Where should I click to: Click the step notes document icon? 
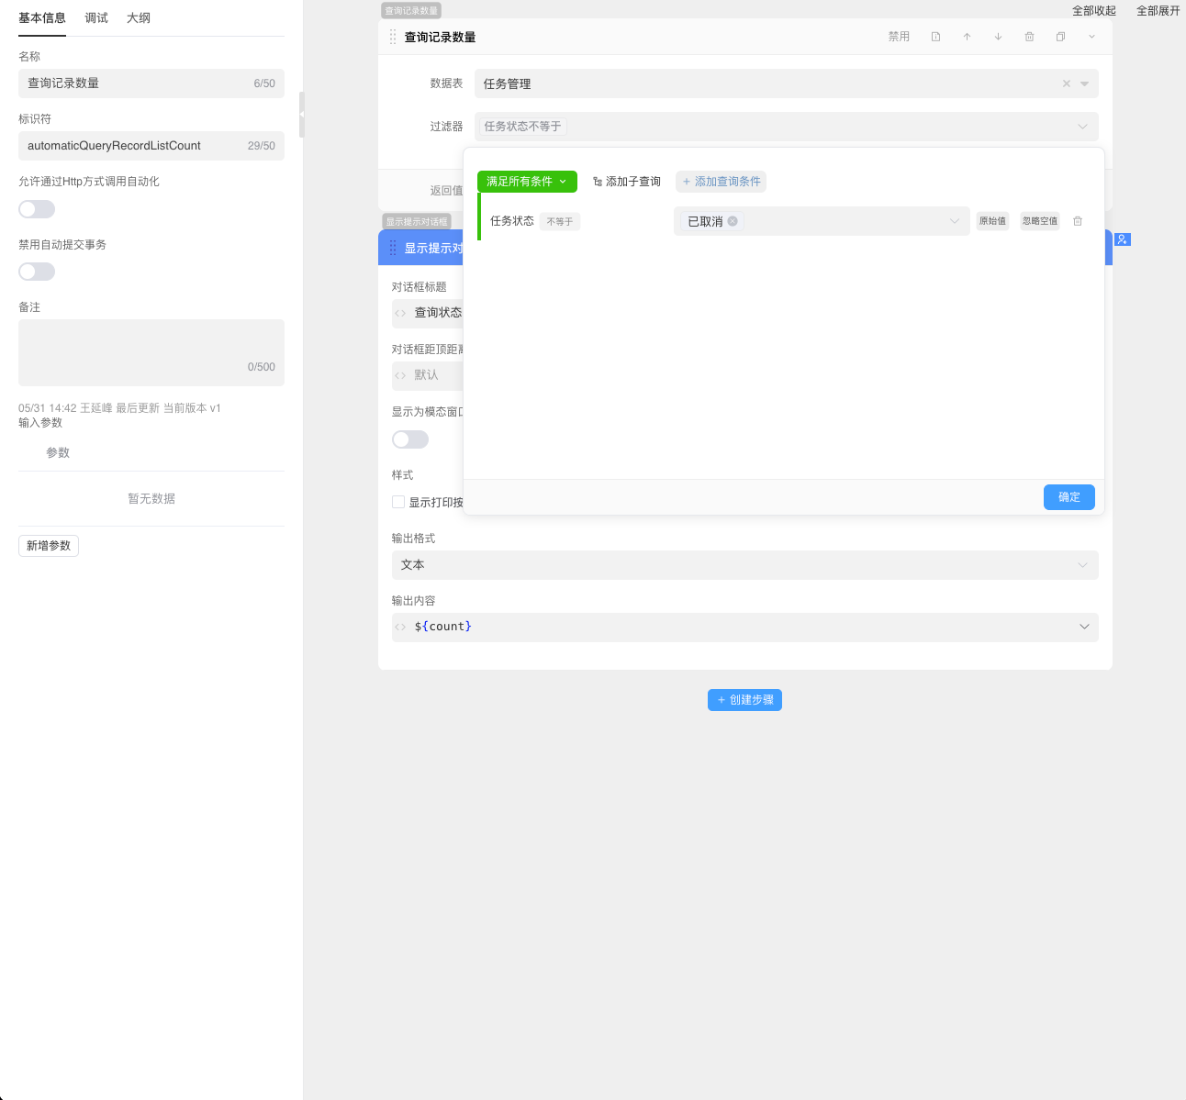pos(935,37)
